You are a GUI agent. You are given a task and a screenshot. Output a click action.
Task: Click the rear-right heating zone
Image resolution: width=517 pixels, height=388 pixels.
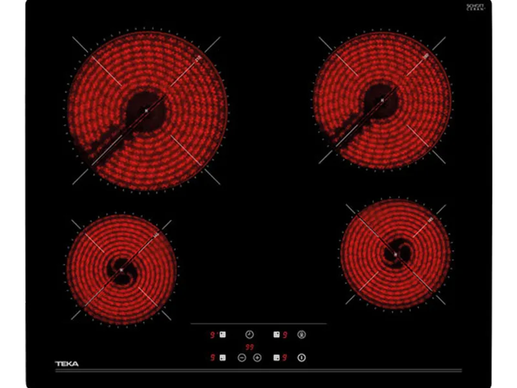[382, 102]
